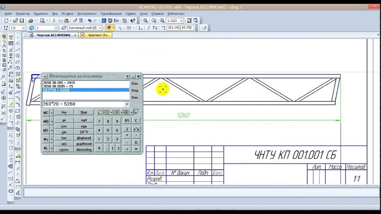Image resolution: width=381 pixels, height=214 pixels.
Task: Expand the calculator expression history dropdown
Action: pos(127,104)
